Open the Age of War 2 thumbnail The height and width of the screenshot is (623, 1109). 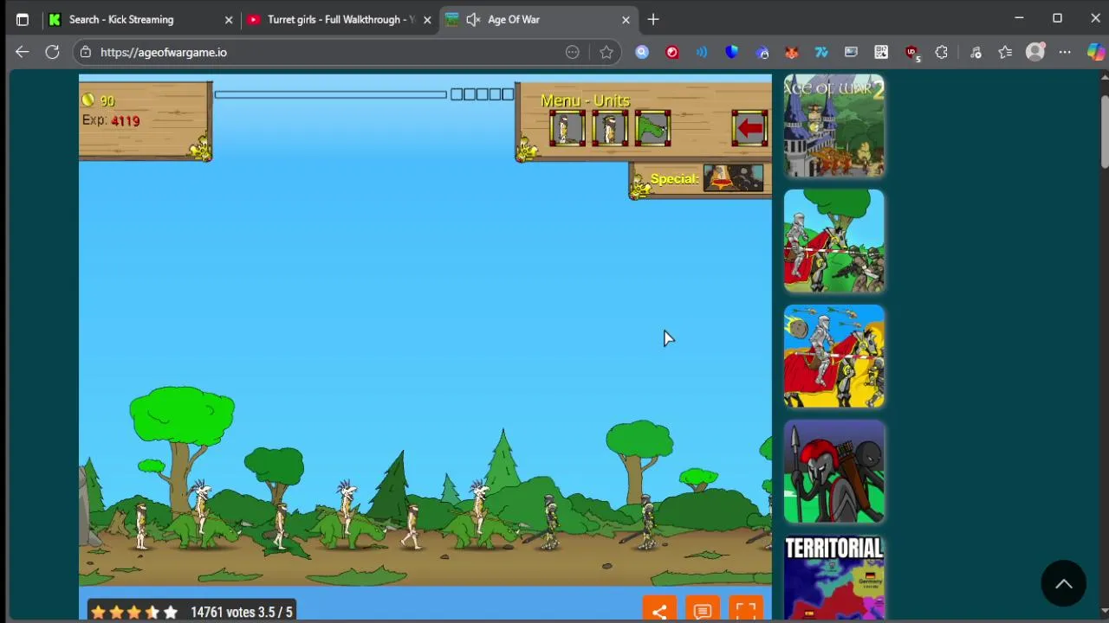(x=833, y=125)
